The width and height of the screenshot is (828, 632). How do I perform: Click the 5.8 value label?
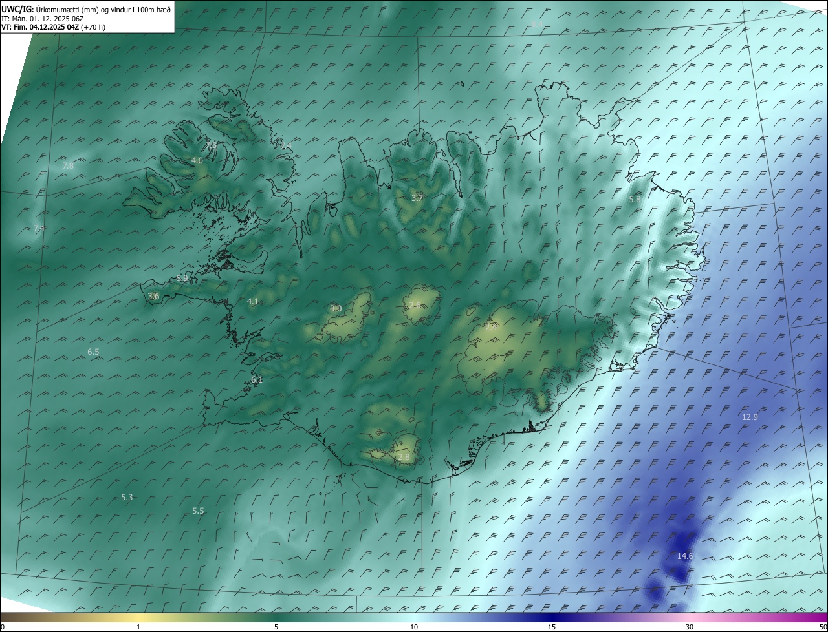tap(635, 200)
